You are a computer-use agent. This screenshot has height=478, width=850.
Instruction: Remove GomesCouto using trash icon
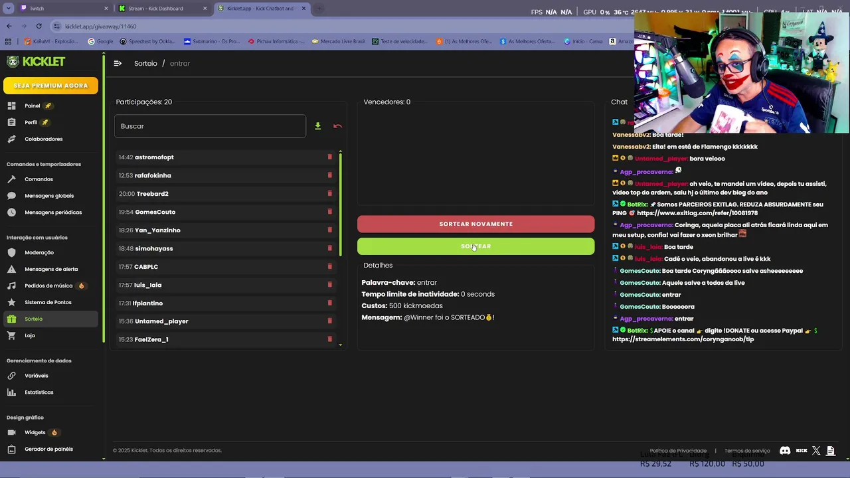click(329, 212)
